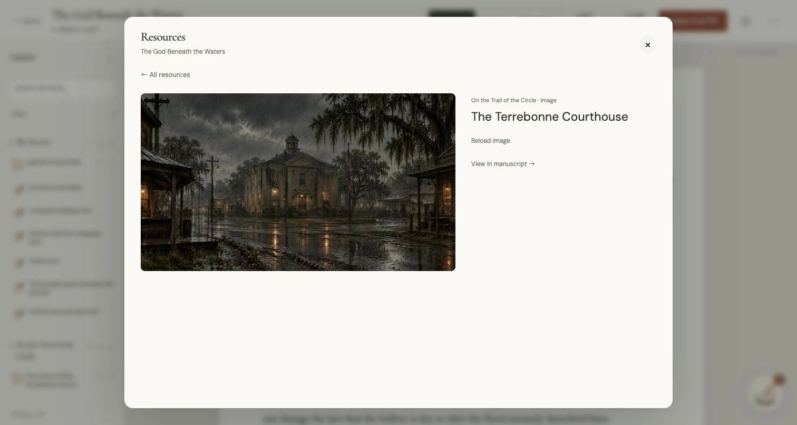Image resolution: width=797 pixels, height=425 pixels.
Task: Select the second blurred sidebar item icon
Action: click(x=19, y=188)
